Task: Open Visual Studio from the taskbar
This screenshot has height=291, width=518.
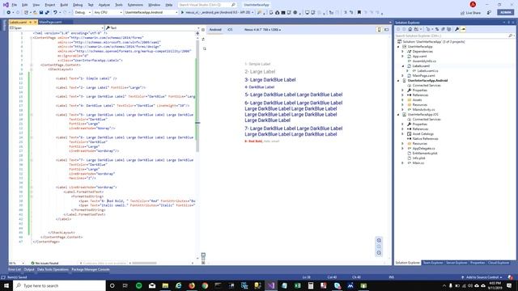Action: 271,285
